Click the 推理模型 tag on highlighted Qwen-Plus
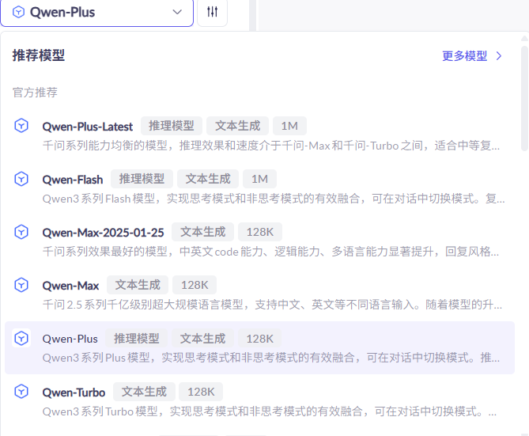Viewport: 529px width, 436px height. coord(136,338)
